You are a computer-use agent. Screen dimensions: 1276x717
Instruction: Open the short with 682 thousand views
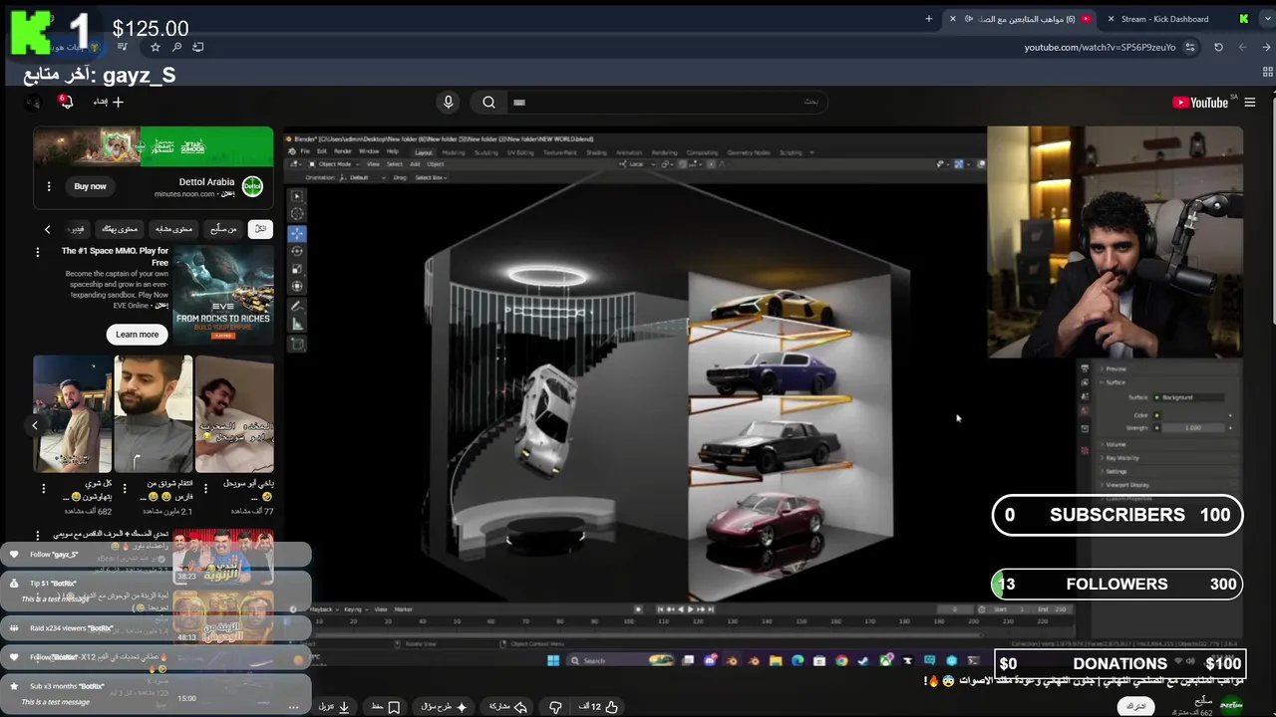73,413
